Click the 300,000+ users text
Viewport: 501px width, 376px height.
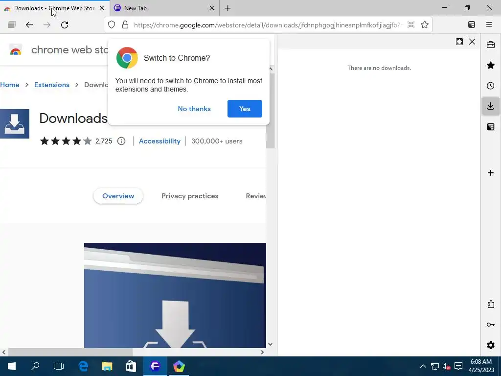coord(217,141)
